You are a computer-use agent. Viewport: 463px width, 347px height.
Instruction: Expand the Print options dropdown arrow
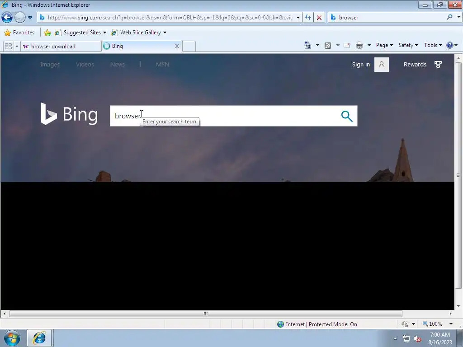369,45
